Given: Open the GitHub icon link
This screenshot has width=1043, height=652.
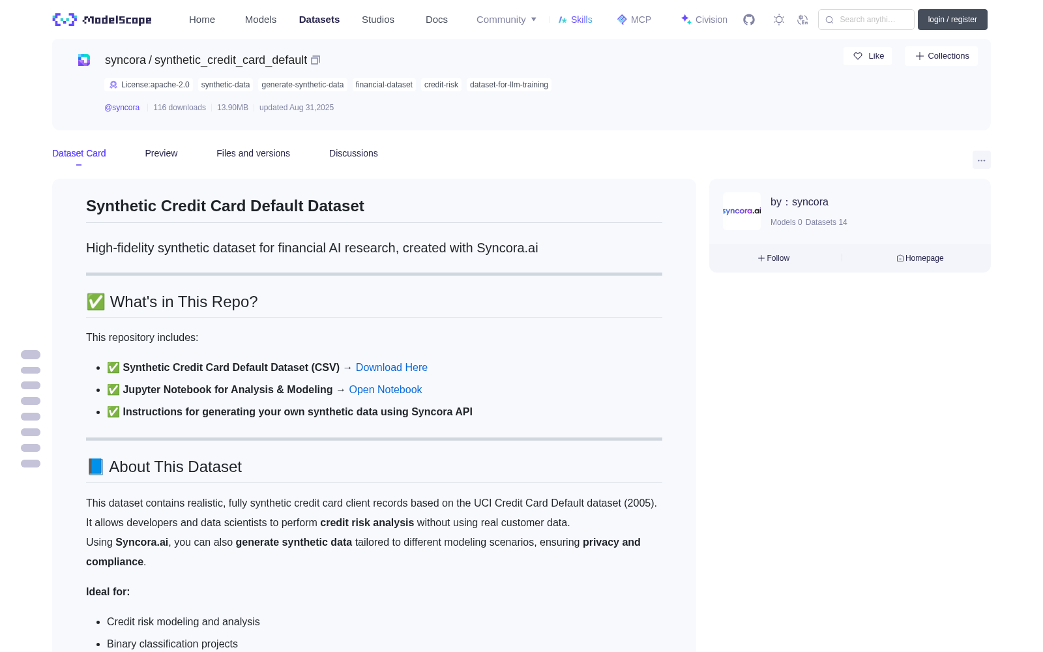Looking at the screenshot, I should point(749,20).
